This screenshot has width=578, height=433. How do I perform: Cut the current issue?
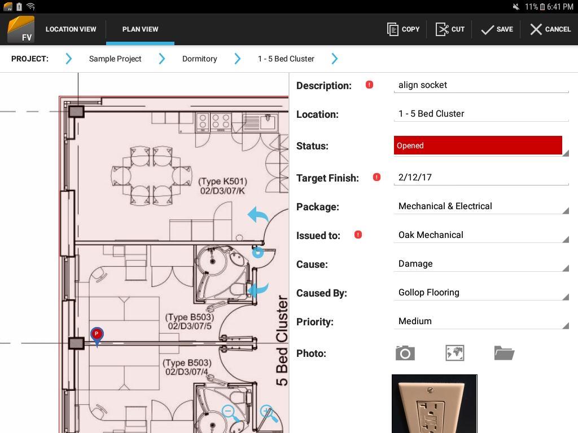click(x=450, y=29)
